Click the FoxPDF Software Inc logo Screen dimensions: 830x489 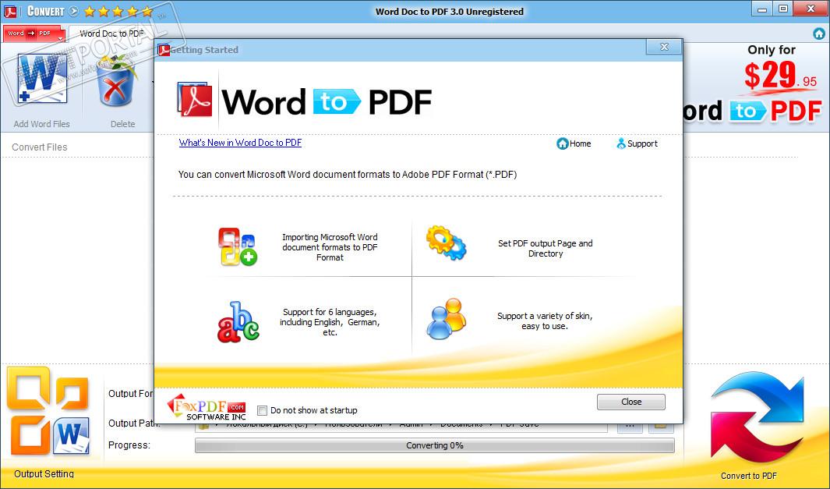[207, 407]
